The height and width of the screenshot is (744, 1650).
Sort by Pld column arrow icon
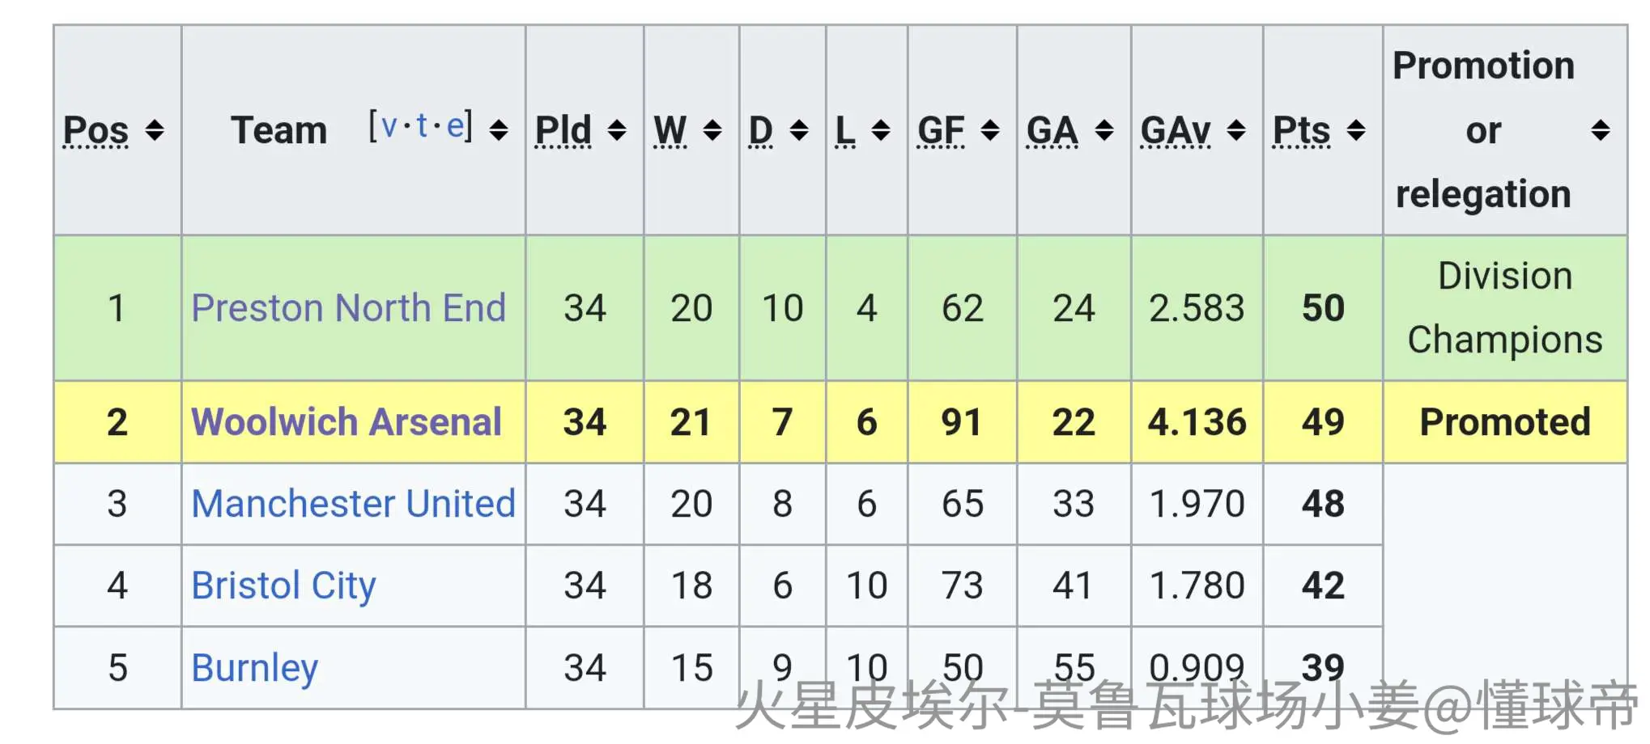click(617, 129)
